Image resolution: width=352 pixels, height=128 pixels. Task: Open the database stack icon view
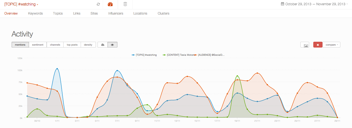[125, 4]
